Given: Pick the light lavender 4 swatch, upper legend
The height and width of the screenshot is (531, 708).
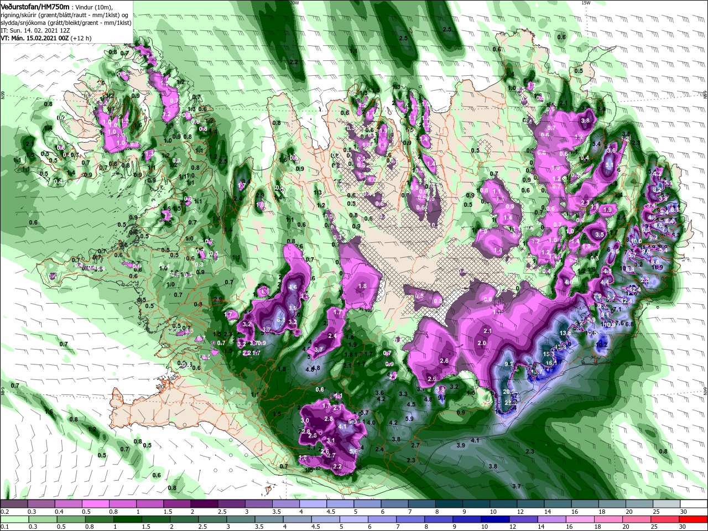Looking at the screenshot, I should [313, 504].
